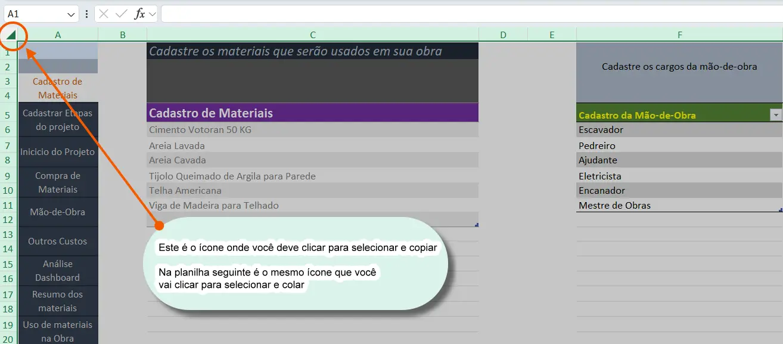The width and height of the screenshot is (783, 344).
Task: Select row 16 header
Action: (x=8, y=278)
